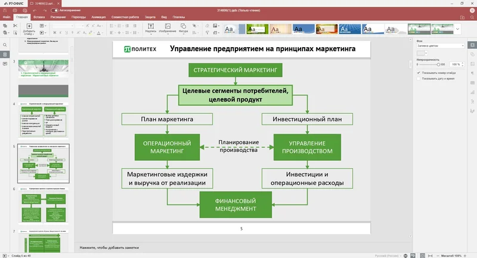
Task: Click the Save icon in title bar
Action: pos(5,10)
